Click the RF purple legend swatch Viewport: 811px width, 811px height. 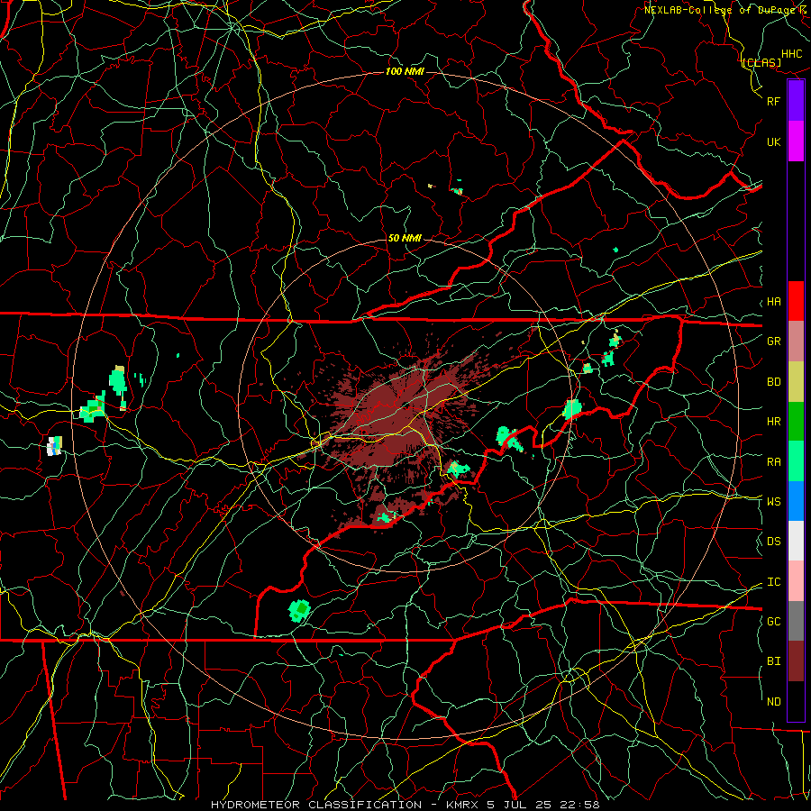796,101
